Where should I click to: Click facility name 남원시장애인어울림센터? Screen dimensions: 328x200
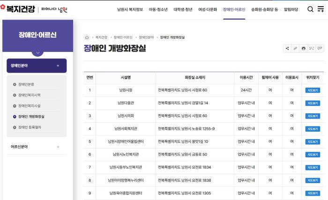[x=126, y=141]
